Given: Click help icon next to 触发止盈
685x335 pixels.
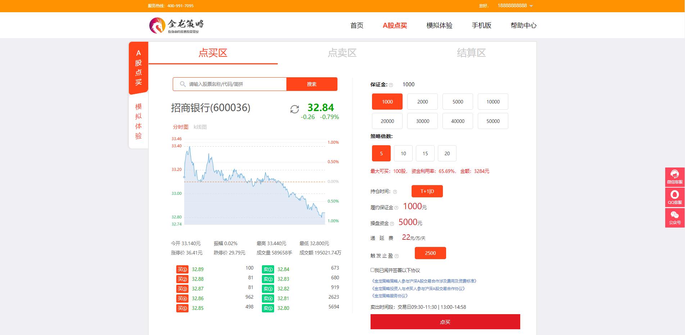Looking at the screenshot, I should coord(396,256).
